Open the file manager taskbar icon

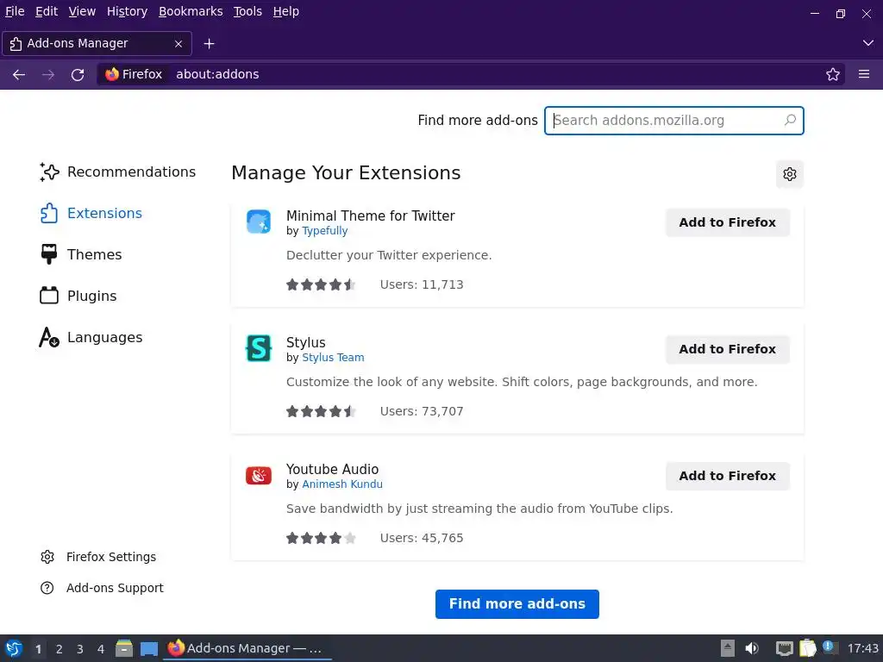pos(124,648)
